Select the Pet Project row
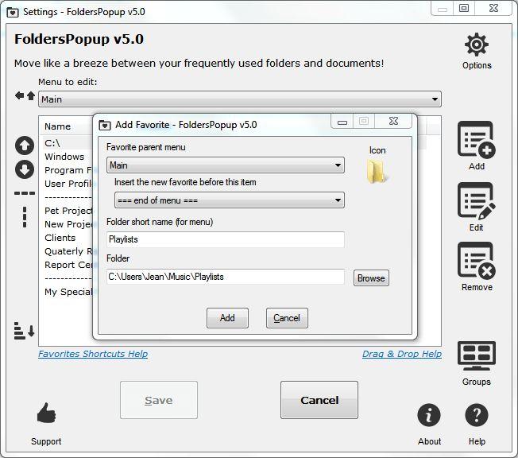Screen dimensions: 518x458 68,211
